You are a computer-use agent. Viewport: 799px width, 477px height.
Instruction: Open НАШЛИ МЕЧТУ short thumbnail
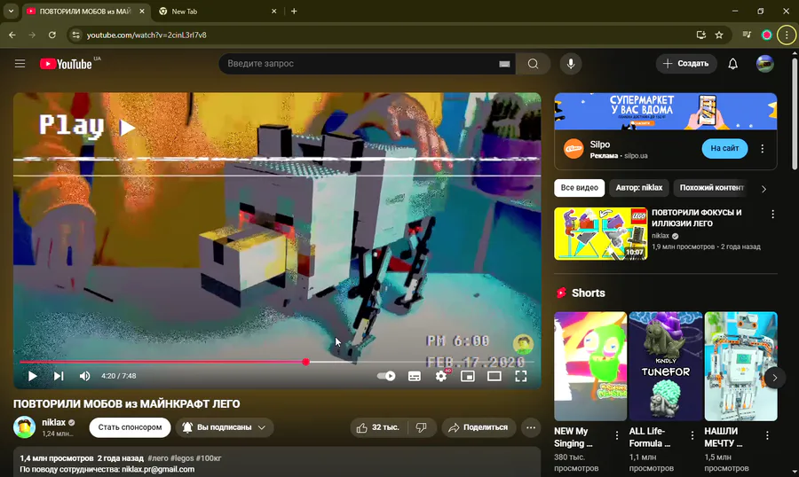(x=741, y=366)
